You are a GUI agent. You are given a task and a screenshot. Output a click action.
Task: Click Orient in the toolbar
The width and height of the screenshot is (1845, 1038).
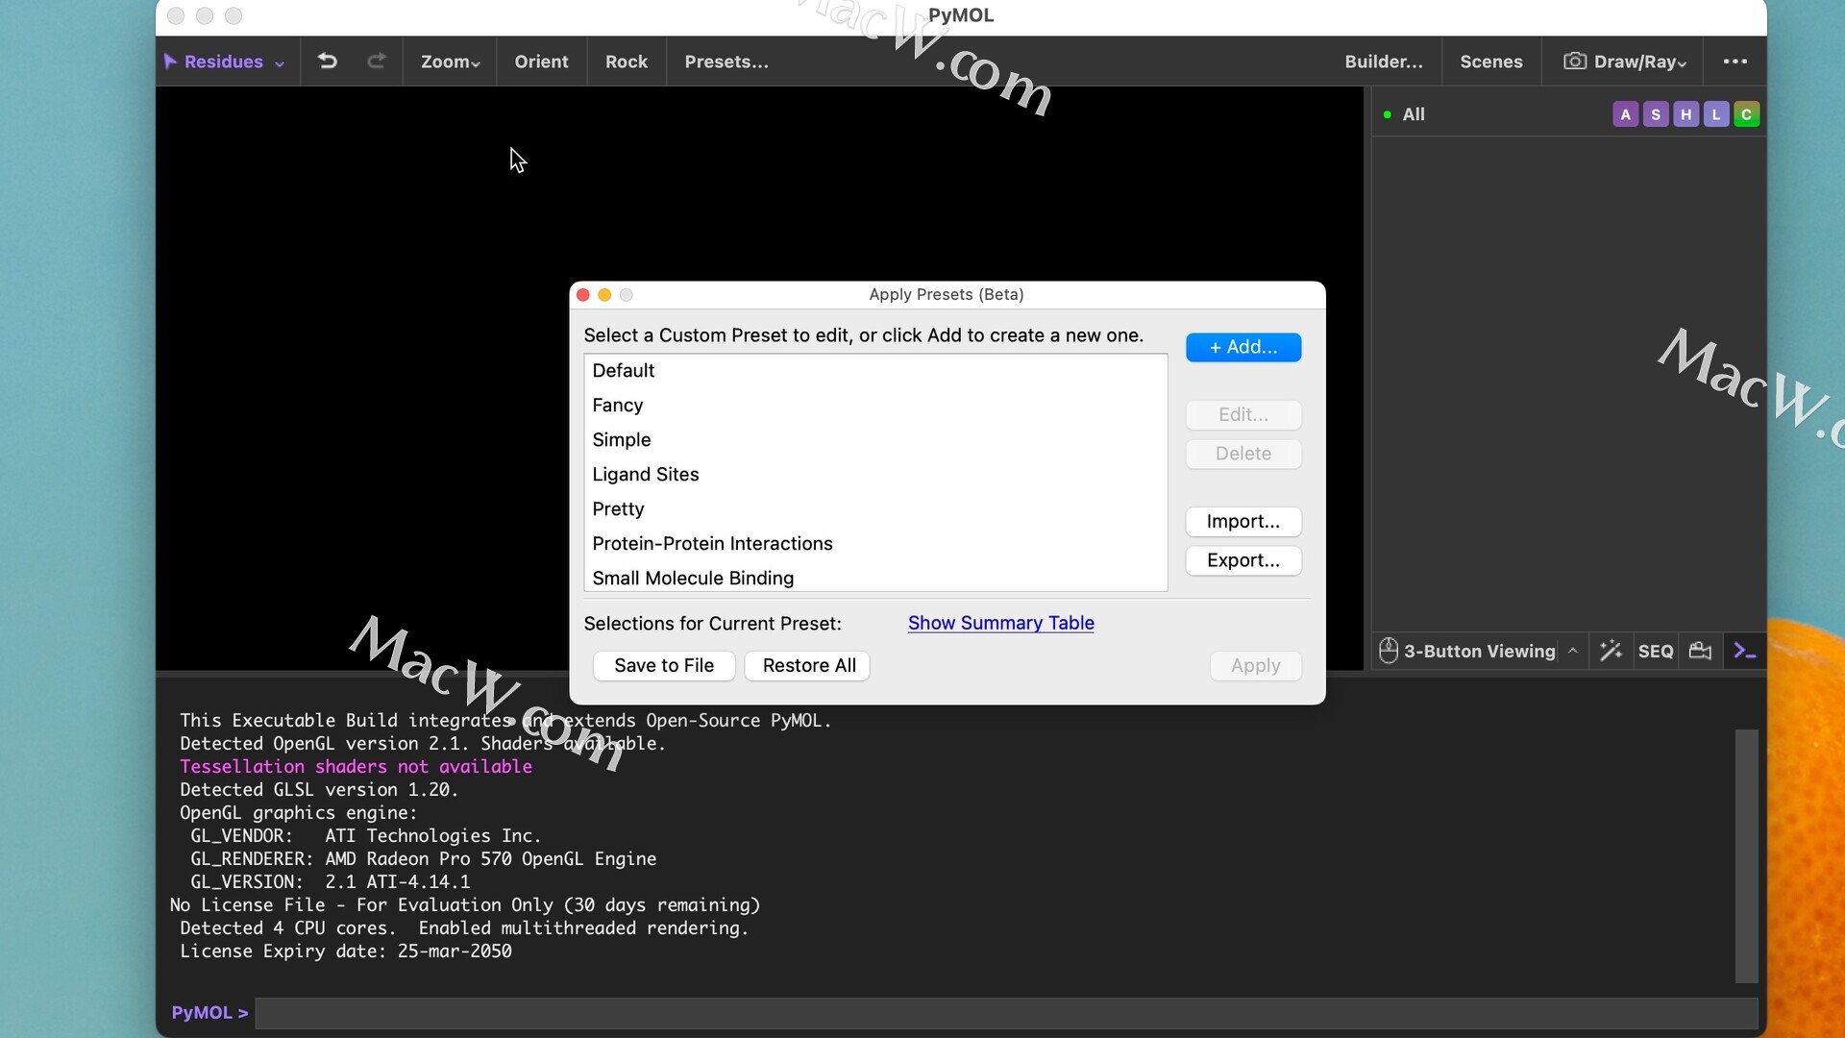[x=541, y=62]
